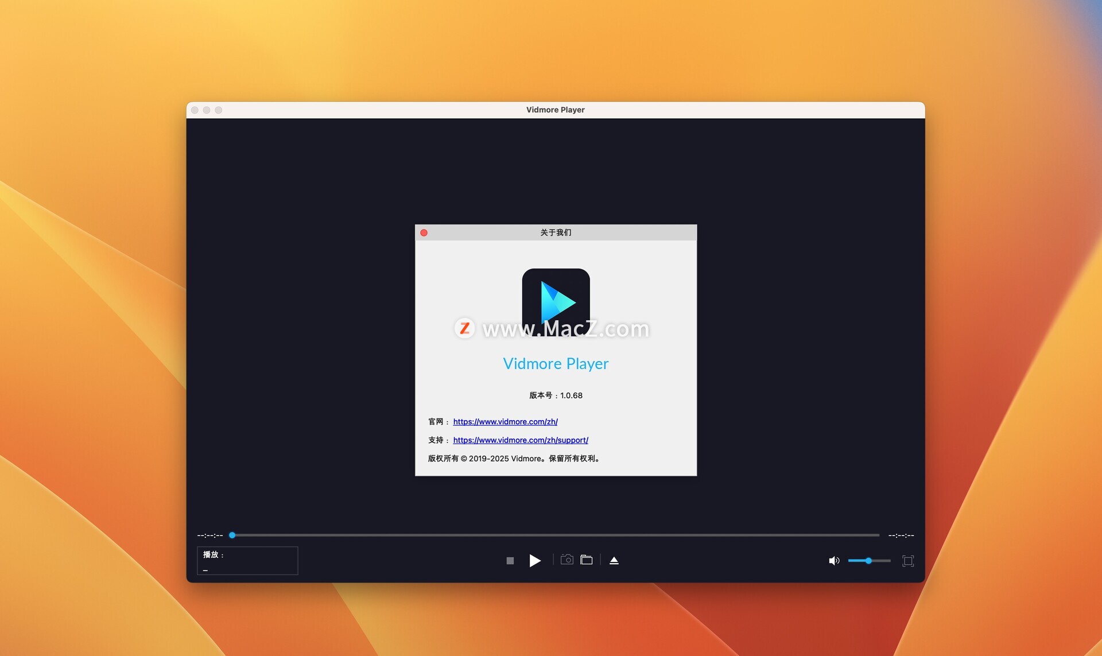The height and width of the screenshot is (656, 1102).
Task: Open a file using the folder icon
Action: [586, 560]
